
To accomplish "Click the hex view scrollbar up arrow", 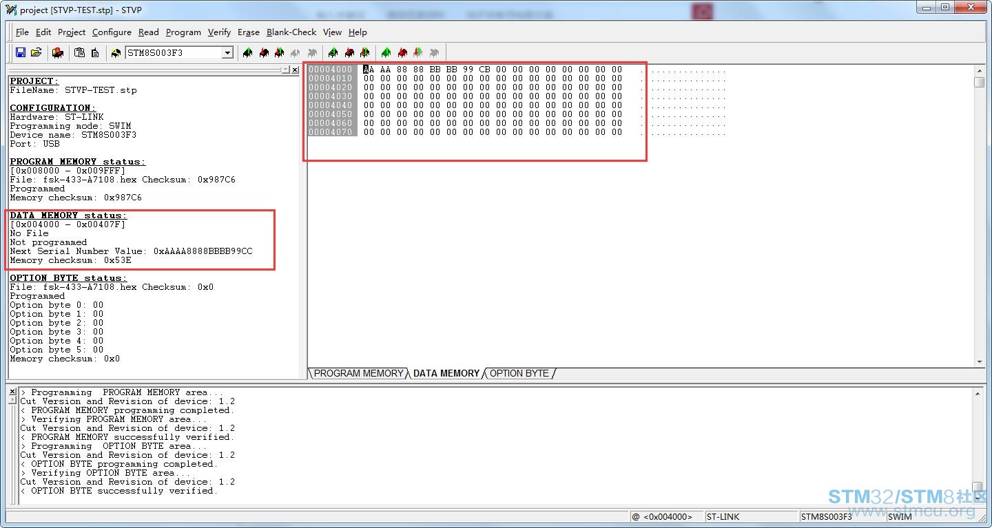I will coord(979,71).
